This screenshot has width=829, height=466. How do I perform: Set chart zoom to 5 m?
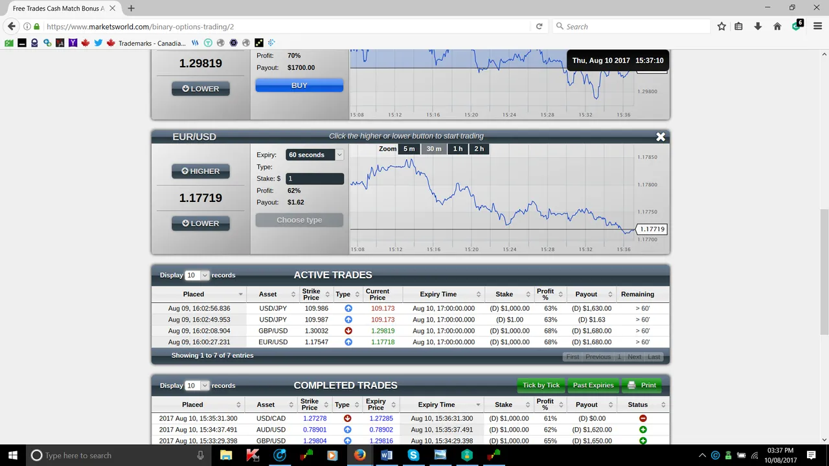409,149
